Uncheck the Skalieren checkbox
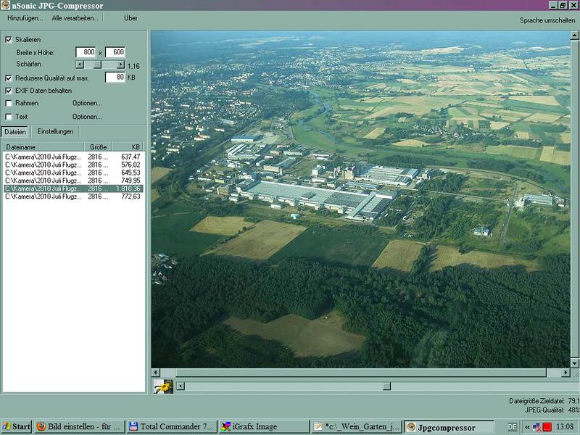The height and width of the screenshot is (435, 580). pos(9,39)
